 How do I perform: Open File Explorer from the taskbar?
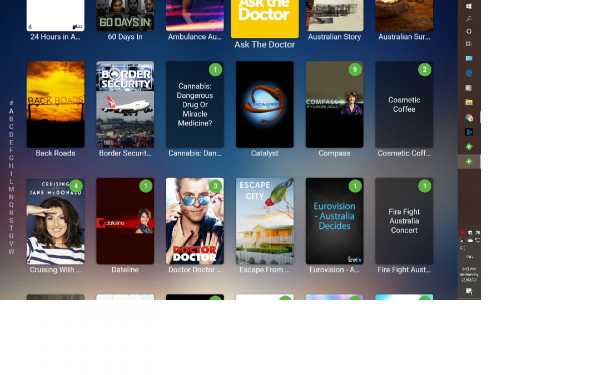pos(469,102)
